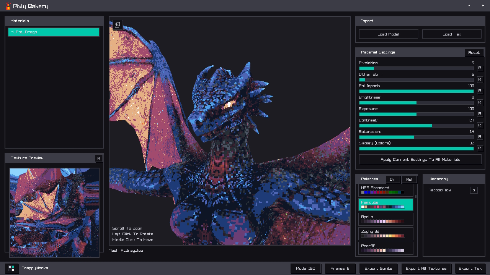The height and width of the screenshot is (275, 490).
Task: Toggle the viewport wireframe cube icon
Action: coord(118,25)
